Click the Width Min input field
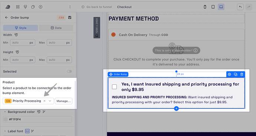Viewport: 256px width, 136px height. pos(23,43)
